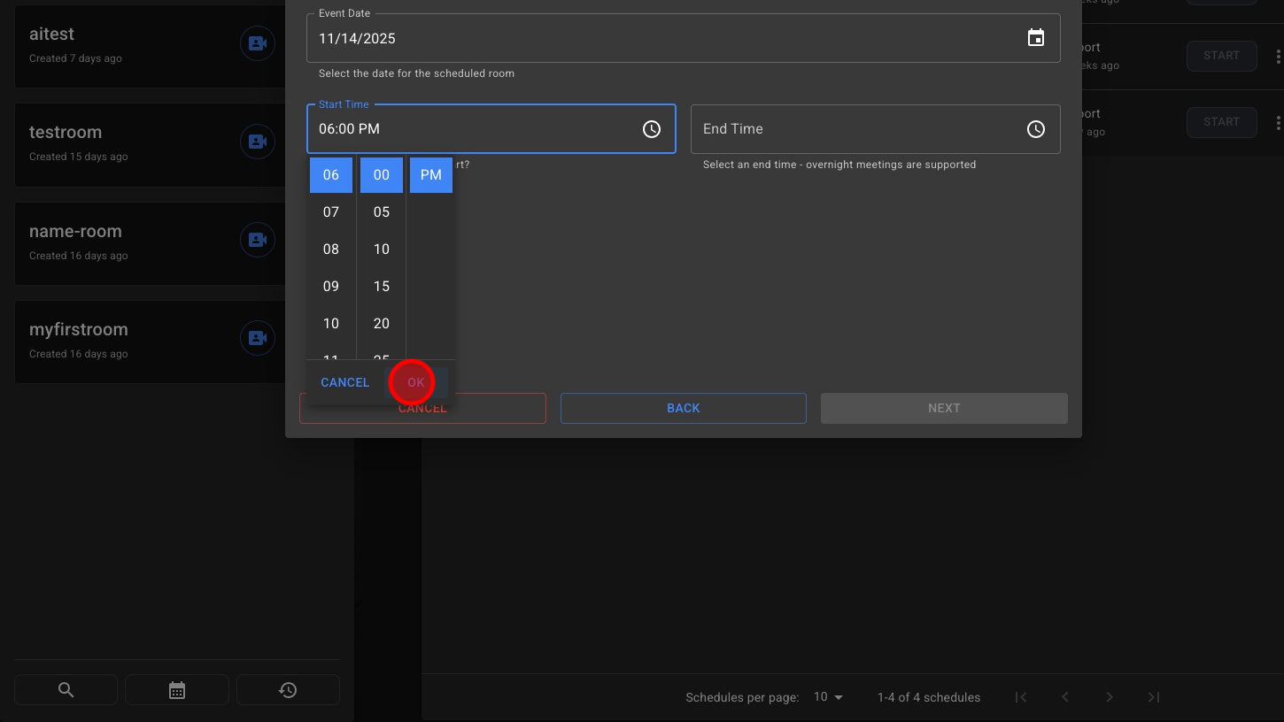This screenshot has width=1284, height=722.
Task: Select PM in the time picker
Action: (431, 175)
